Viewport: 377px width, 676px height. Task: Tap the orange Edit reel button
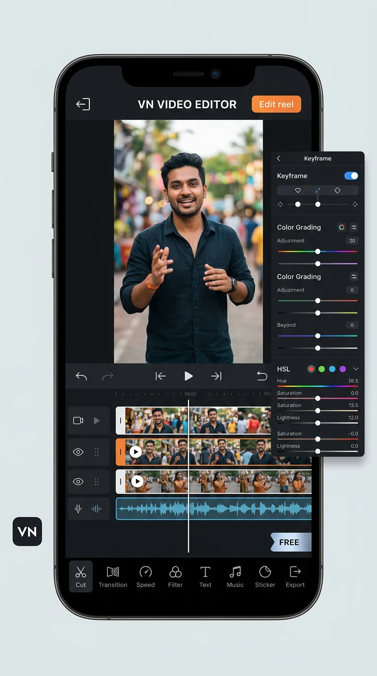tap(276, 104)
